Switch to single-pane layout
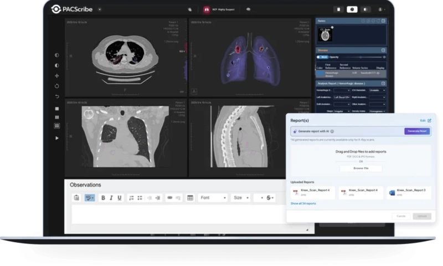Screen dimensions: 443x266 point(57,109)
